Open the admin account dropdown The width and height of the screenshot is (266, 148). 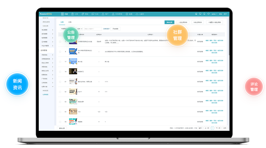pos(214,14)
